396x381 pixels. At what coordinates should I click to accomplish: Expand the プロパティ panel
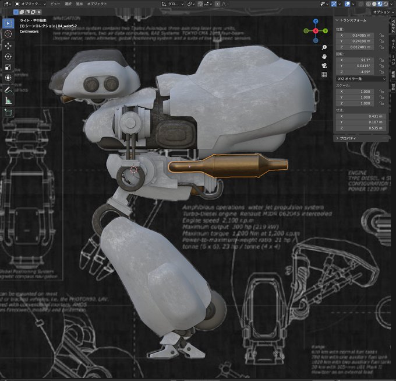tap(346, 138)
